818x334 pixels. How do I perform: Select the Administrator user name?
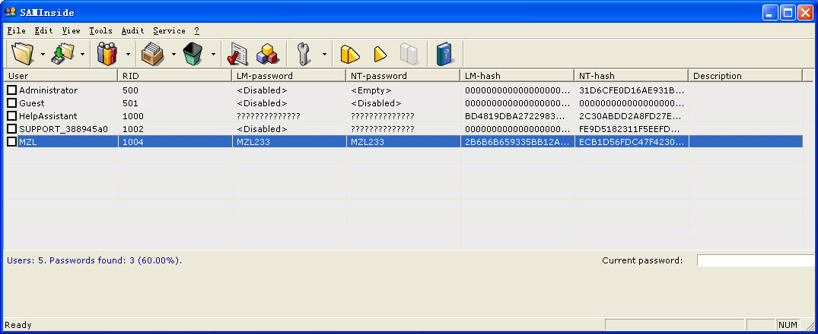pos(48,90)
